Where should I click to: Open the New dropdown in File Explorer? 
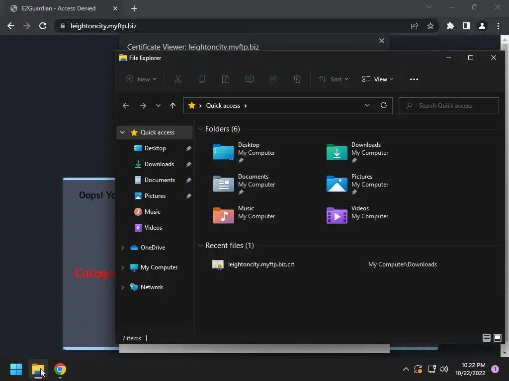pos(141,79)
